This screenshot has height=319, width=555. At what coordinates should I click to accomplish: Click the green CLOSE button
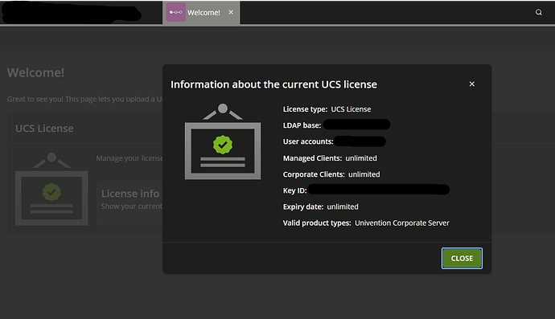[x=462, y=258]
